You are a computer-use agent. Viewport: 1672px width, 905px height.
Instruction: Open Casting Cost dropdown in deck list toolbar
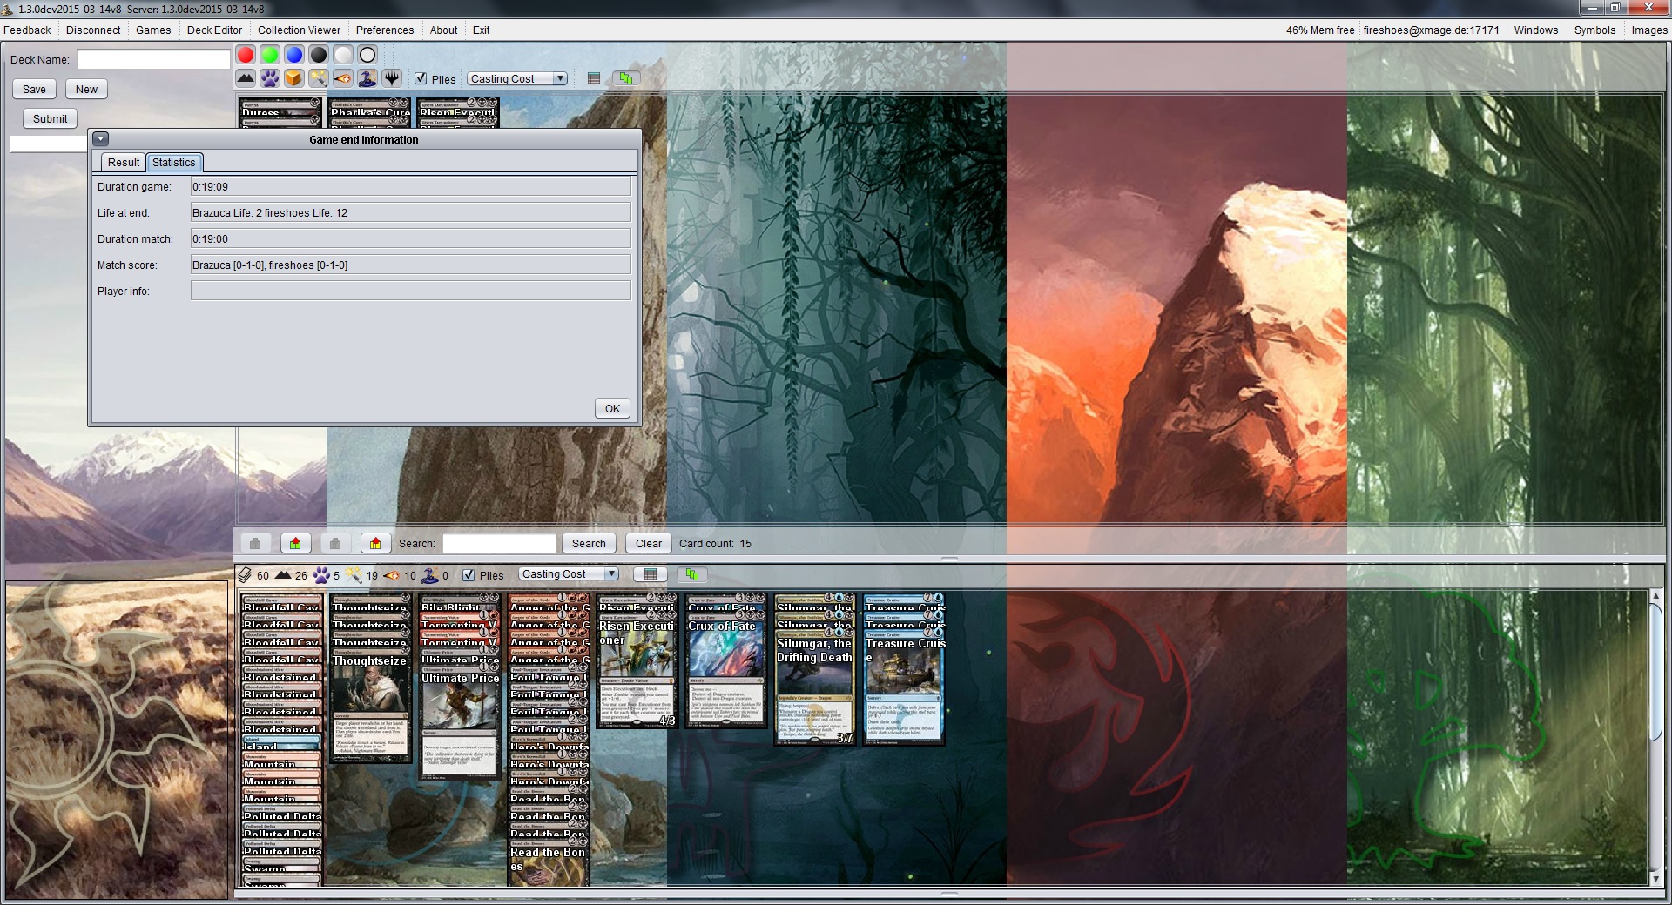569,574
